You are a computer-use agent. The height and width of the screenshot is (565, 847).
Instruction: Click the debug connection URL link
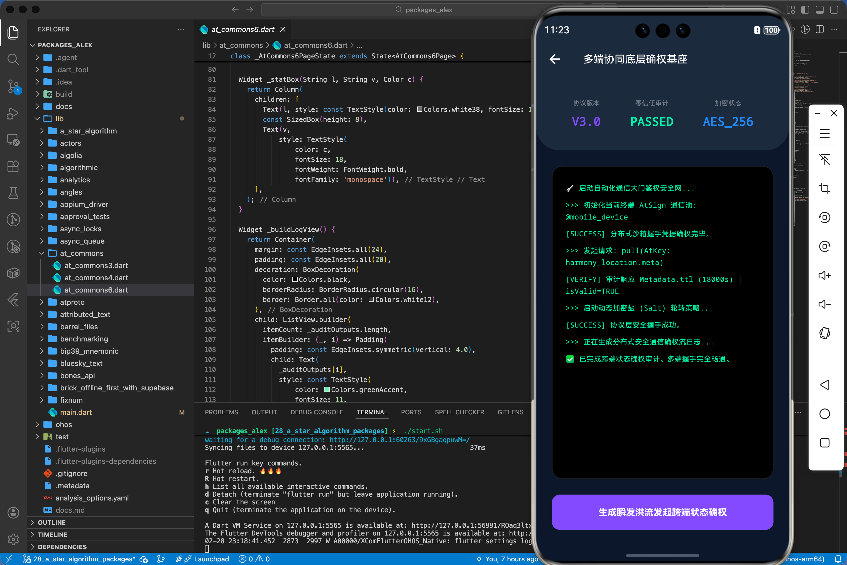coord(399,440)
